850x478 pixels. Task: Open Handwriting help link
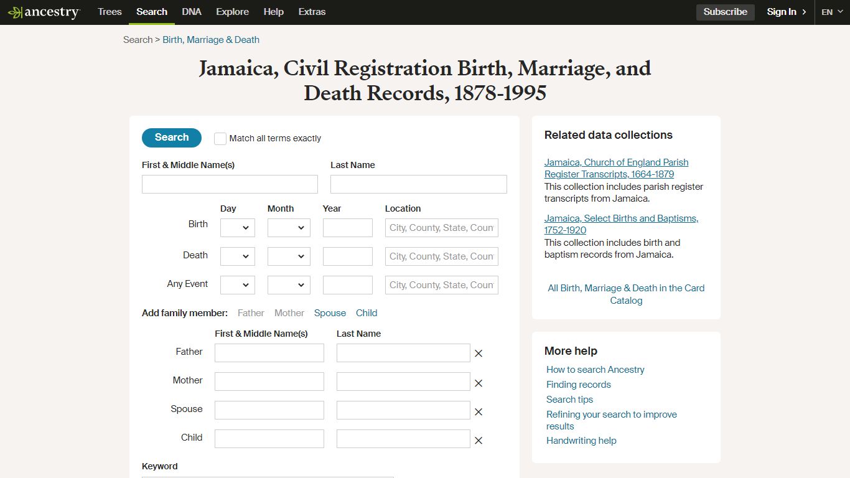581,441
